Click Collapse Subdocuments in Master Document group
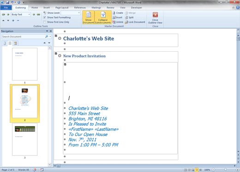The height and width of the screenshot is (172, 240). [x=103, y=18]
